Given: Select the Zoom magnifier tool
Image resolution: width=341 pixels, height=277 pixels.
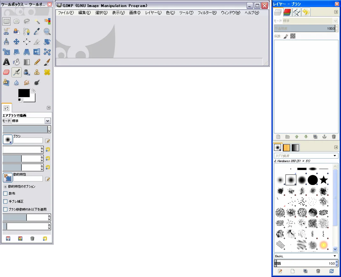Looking at the screenshot, I should pyautogui.click(x=47, y=32).
